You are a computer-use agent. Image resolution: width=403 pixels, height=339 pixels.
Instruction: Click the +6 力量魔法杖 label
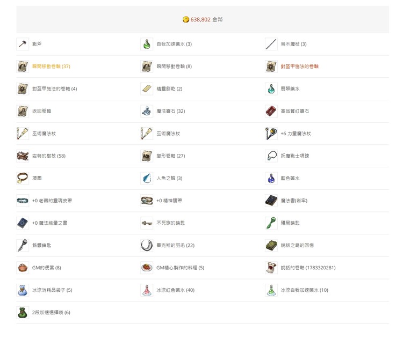click(x=296, y=134)
